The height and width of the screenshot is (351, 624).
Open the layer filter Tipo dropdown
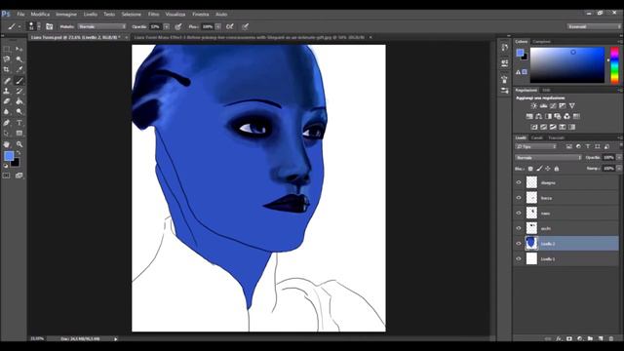tap(536, 147)
